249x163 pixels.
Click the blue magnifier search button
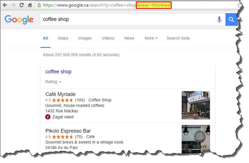tap(232, 19)
